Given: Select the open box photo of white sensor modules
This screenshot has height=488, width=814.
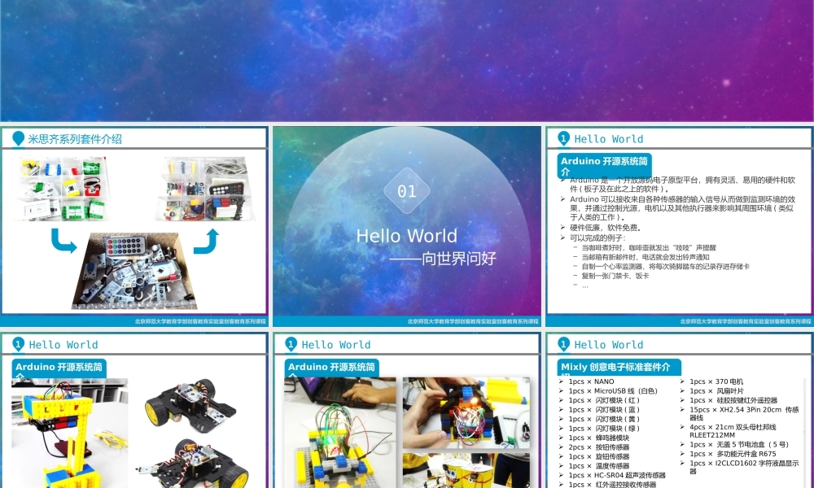Looking at the screenshot, I should point(134,271).
